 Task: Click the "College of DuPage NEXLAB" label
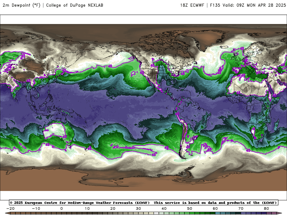(x=75, y=5)
